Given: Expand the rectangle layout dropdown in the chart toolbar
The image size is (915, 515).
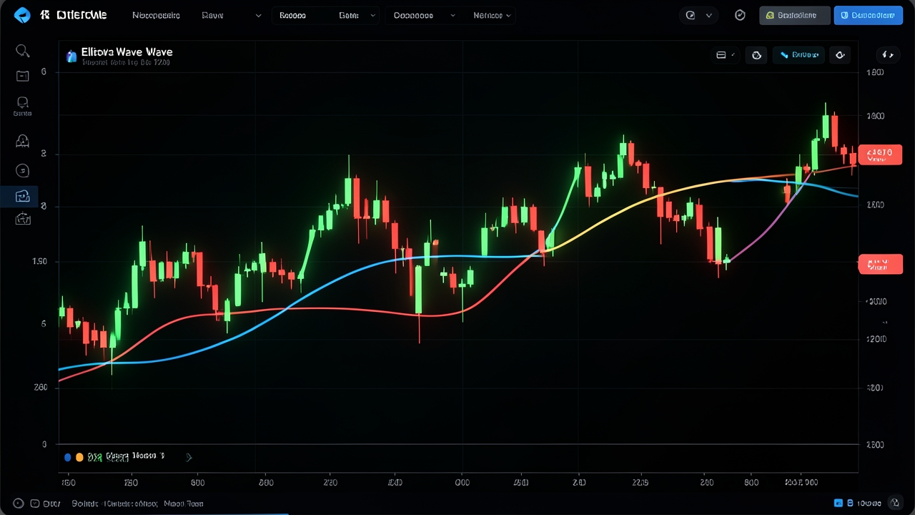Looking at the screenshot, I should click(725, 55).
